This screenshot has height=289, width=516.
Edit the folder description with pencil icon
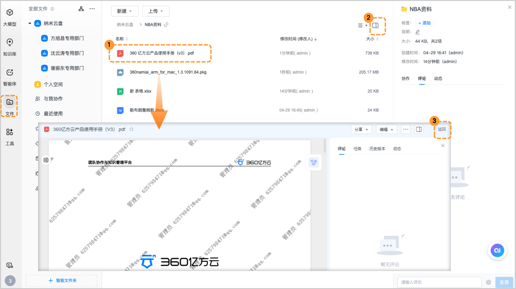[x=417, y=32]
